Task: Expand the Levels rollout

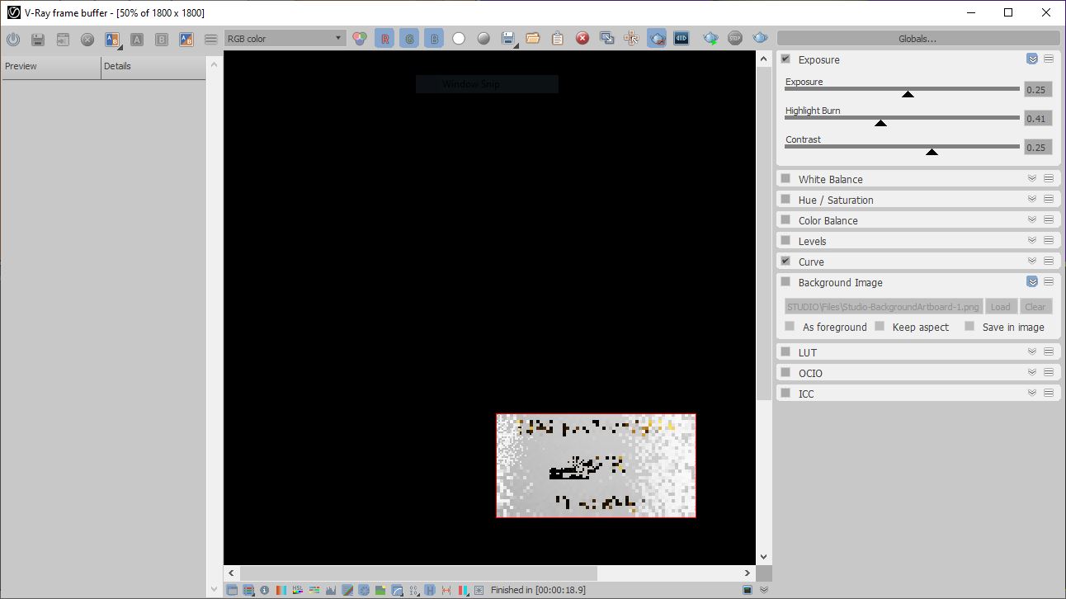Action: click(x=1032, y=241)
